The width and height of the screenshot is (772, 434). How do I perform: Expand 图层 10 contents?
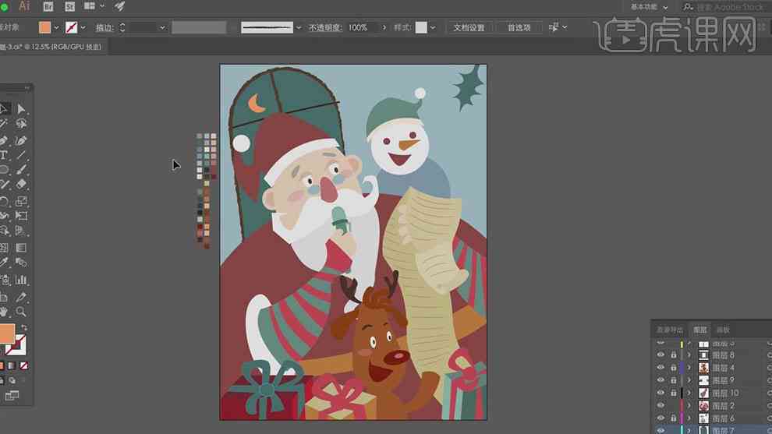pos(689,393)
